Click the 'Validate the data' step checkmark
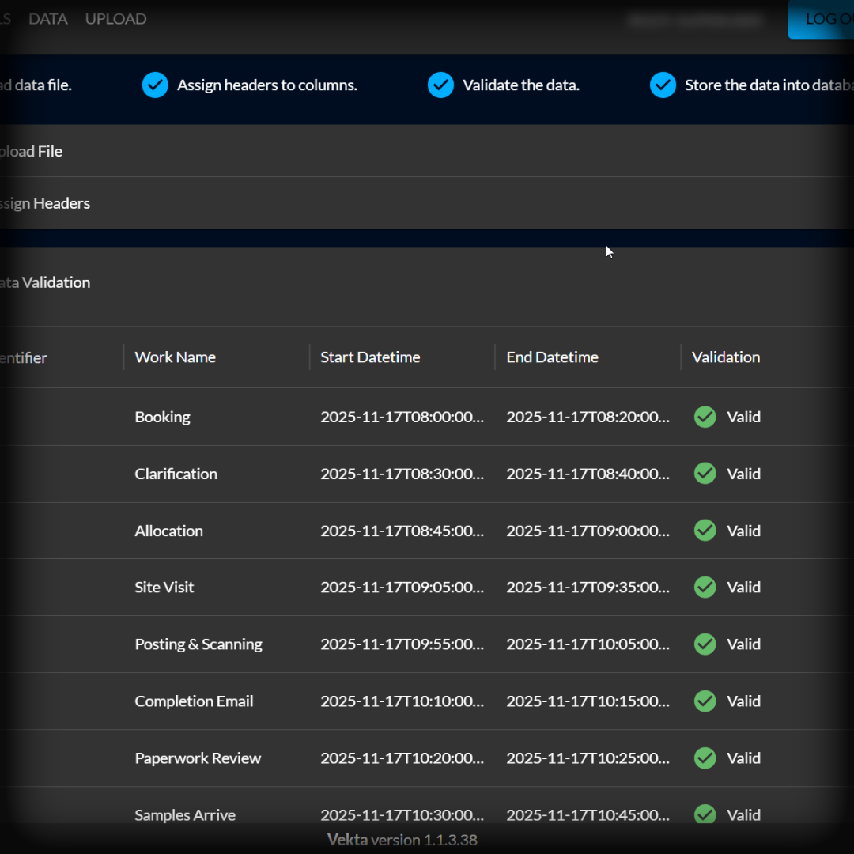 440,85
